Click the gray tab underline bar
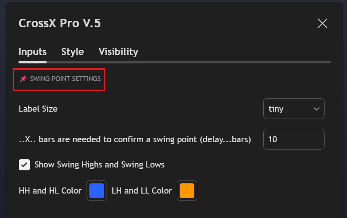 (x=188, y=62)
